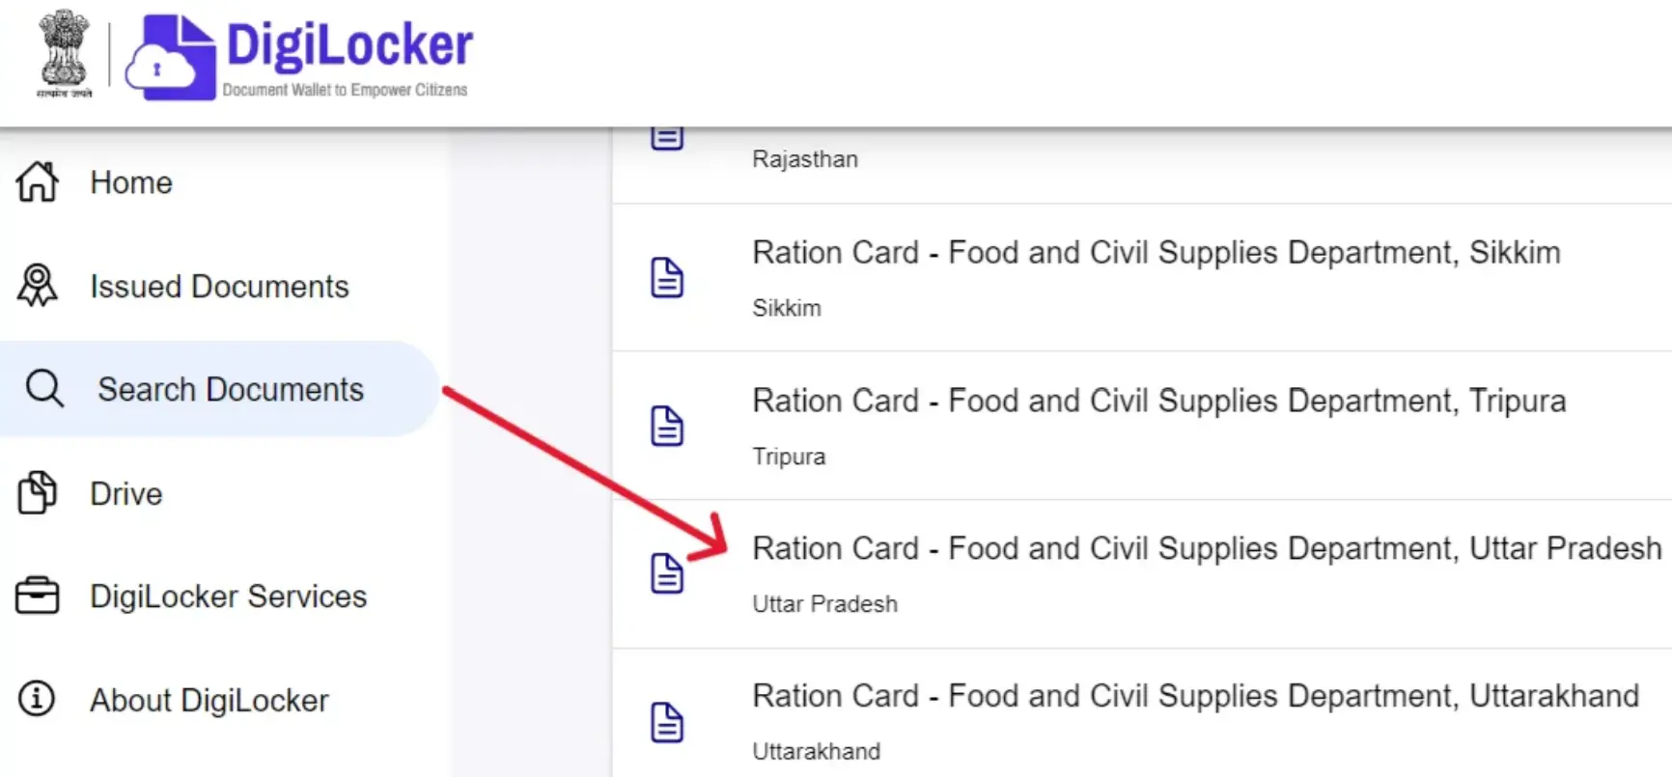Screen dimensions: 1672x777
Task: Click the Uttar Pradesh document icon
Action: pyautogui.click(x=668, y=572)
